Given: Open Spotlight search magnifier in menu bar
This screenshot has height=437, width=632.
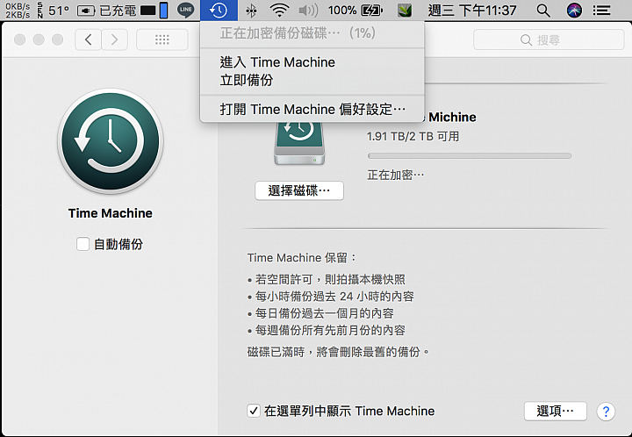Looking at the screenshot, I should (x=543, y=11).
